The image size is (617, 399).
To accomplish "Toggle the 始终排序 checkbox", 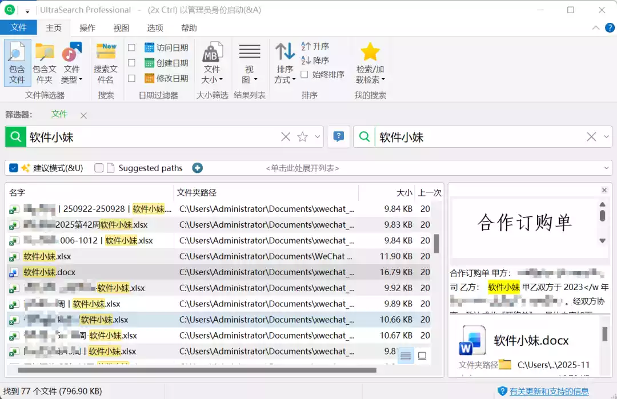I will [305, 74].
